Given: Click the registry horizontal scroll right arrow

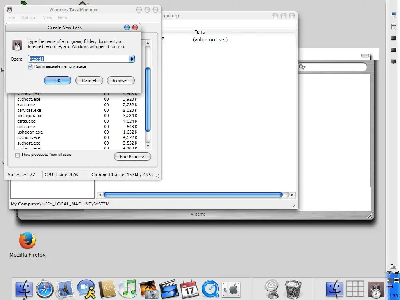Looking at the screenshot, I should 293,195.
